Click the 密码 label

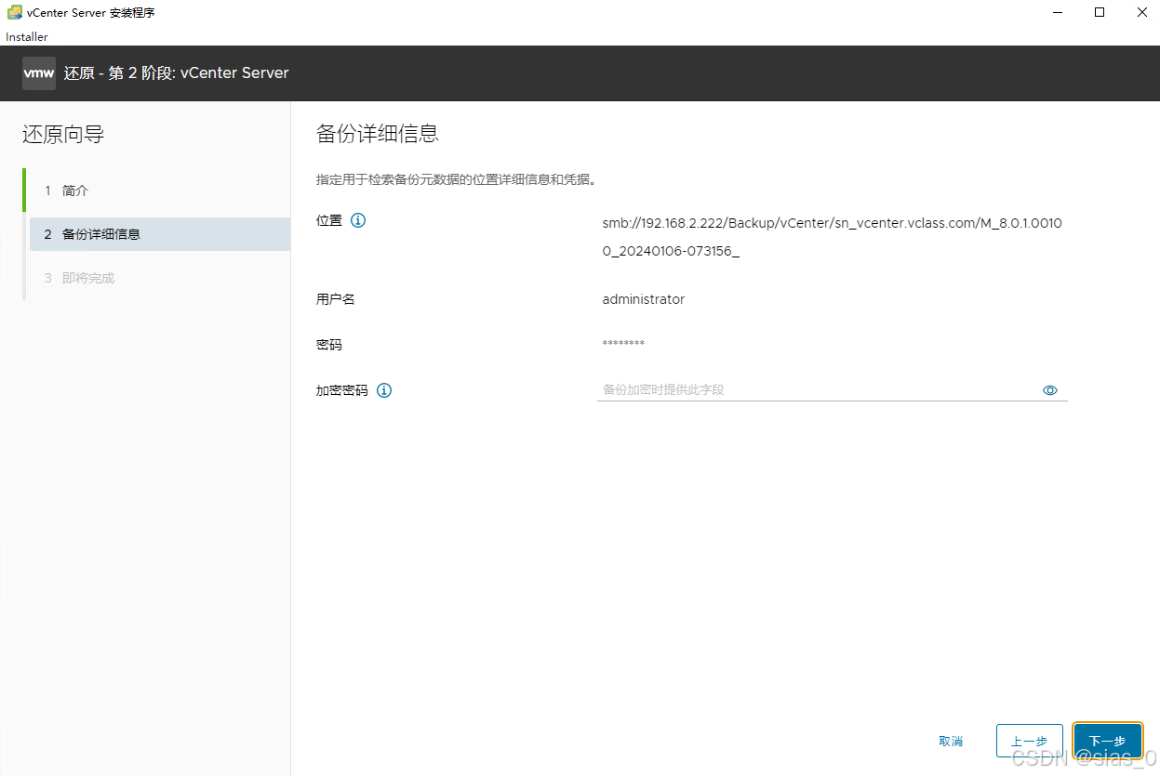tap(329, 345)
